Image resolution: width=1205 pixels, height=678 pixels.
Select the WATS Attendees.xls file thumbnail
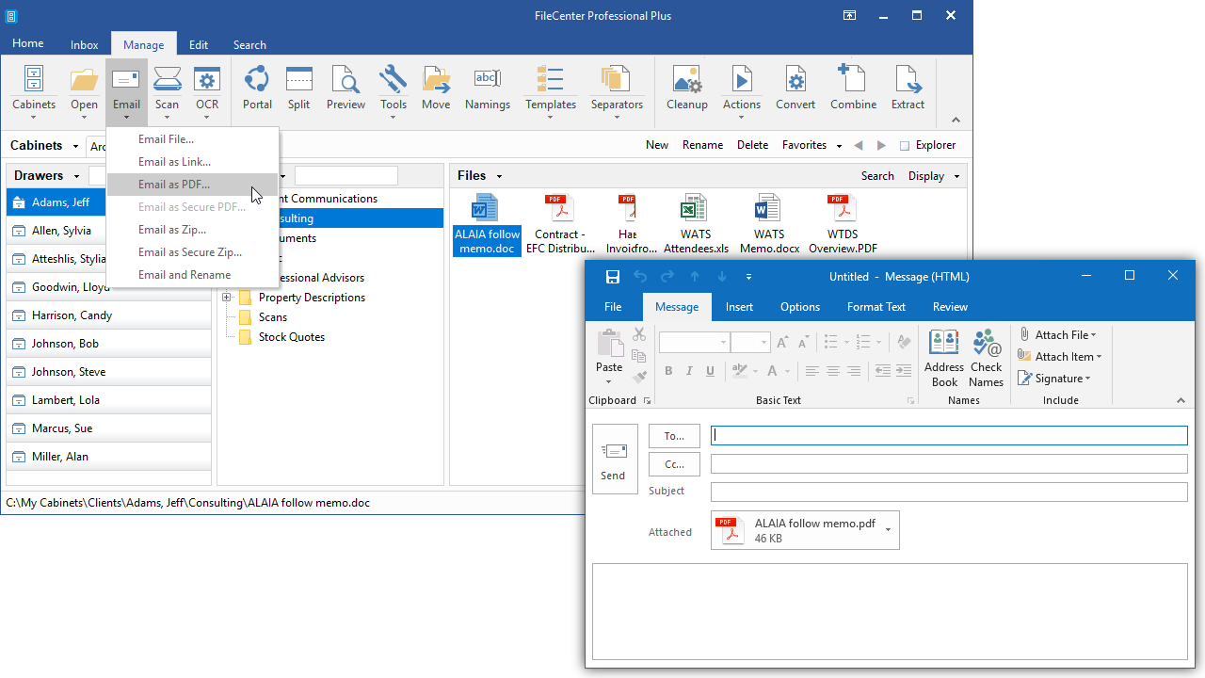tap(696, 224)
